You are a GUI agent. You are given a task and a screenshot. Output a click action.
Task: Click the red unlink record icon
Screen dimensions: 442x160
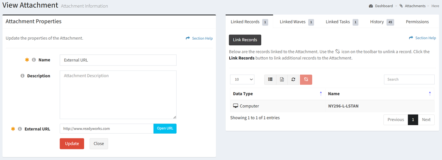click(306, 79)
